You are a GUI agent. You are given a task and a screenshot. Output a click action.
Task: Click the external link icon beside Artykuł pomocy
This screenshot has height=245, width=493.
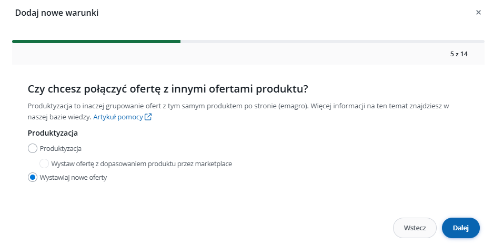coord(148,117)
